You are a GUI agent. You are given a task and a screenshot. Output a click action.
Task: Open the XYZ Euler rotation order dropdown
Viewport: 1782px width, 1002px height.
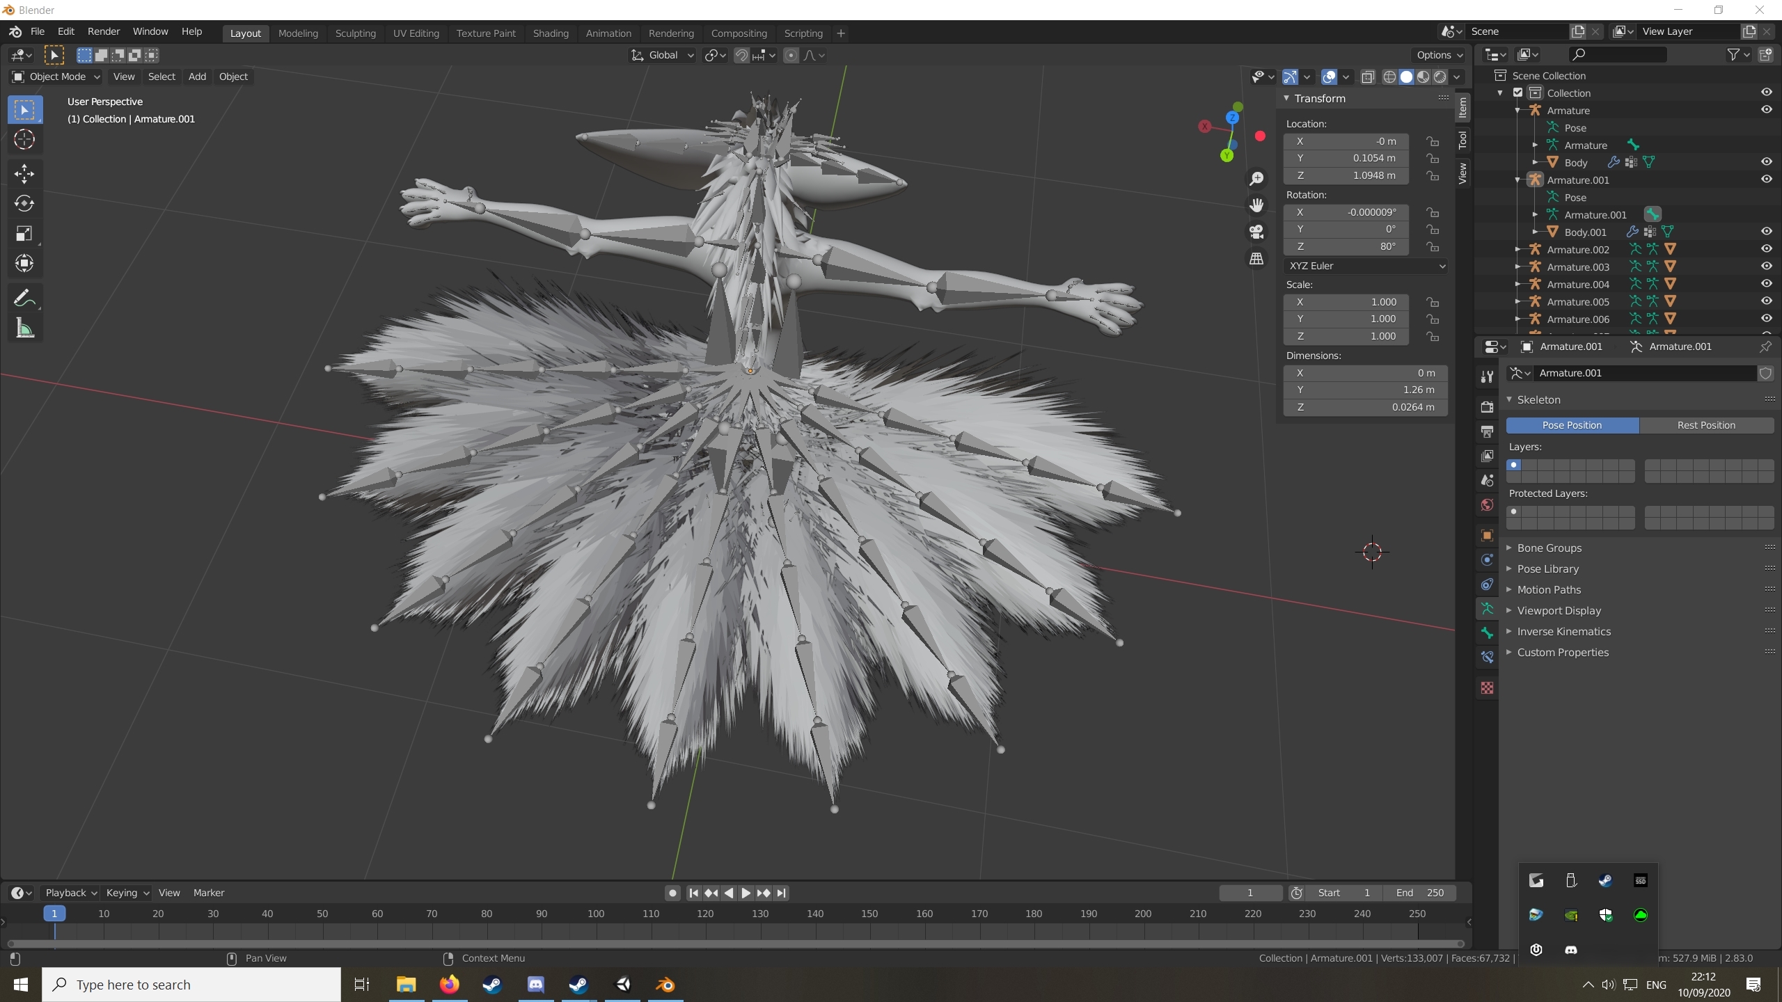1366,266
